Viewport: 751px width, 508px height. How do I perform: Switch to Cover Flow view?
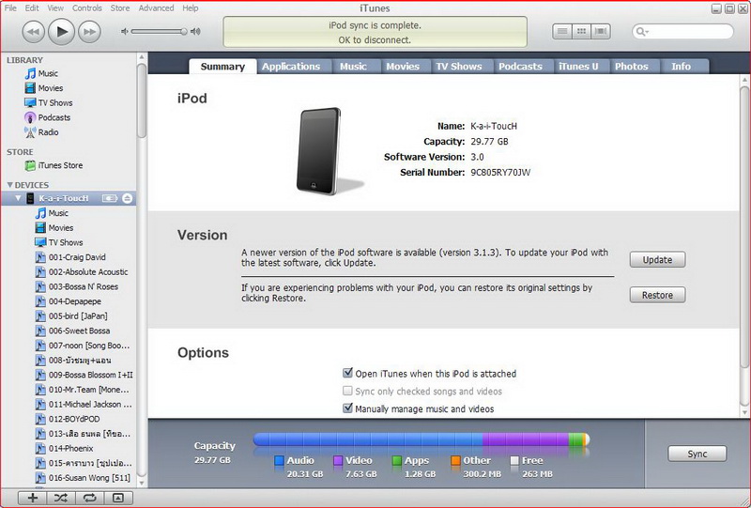click(601, 31)
